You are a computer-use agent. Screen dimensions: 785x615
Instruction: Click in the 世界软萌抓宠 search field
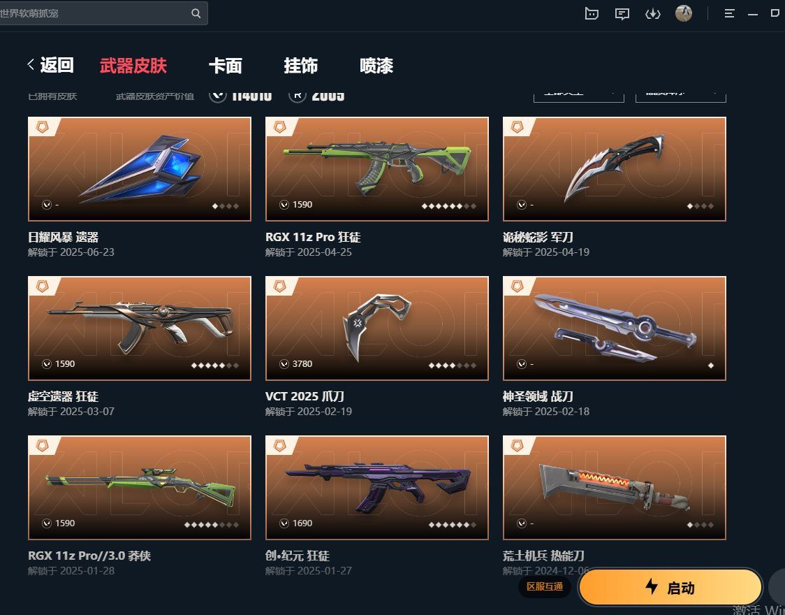point(95,13)
